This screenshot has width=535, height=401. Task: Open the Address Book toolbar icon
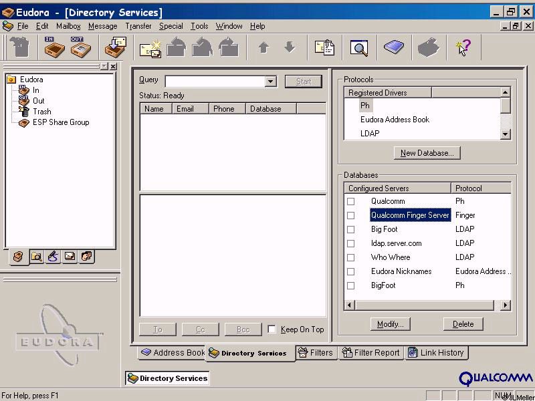(394, 47)
